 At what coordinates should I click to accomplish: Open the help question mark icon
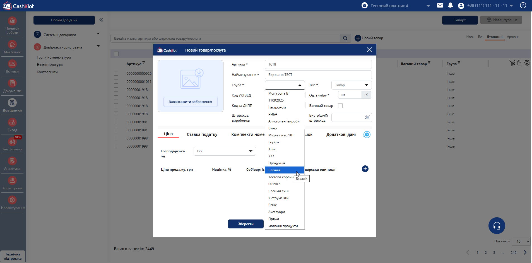pos(523,6)
